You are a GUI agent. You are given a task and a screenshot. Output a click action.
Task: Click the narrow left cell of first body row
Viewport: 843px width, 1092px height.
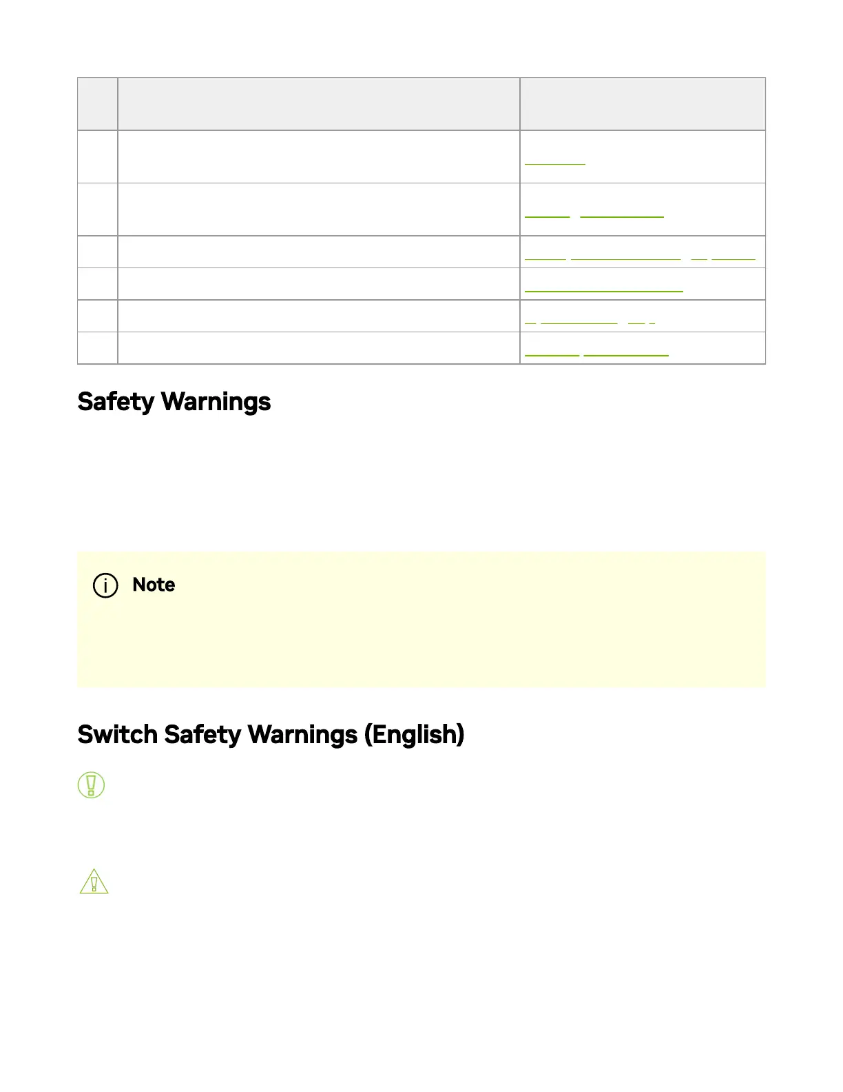click(97, 156)
